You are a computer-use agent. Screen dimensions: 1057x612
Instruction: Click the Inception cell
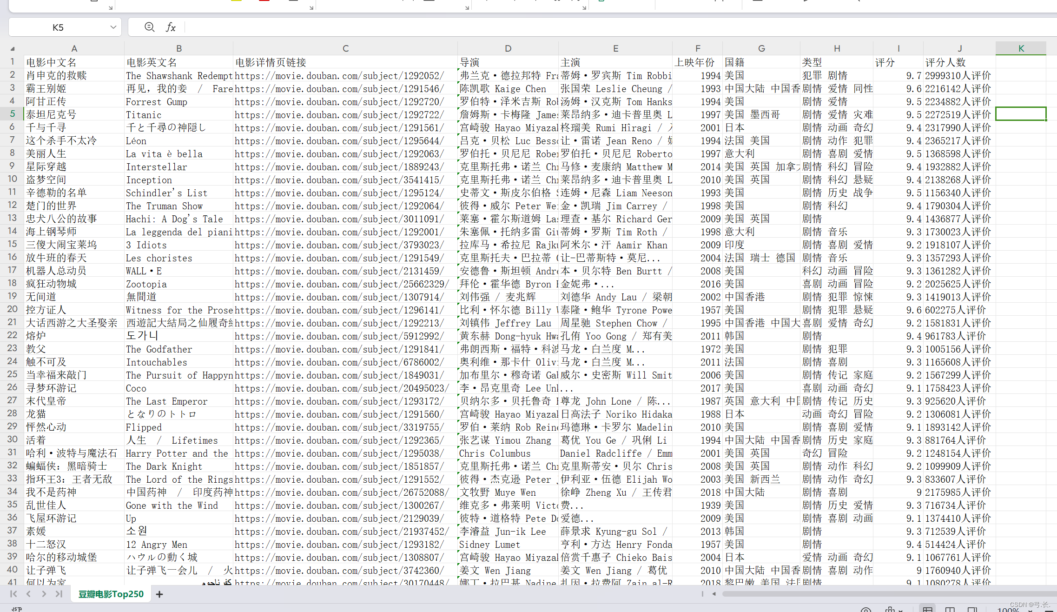(179, 180)
